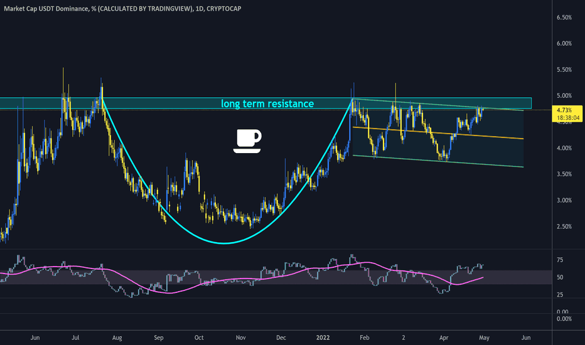Click the coffee cup icon on the chart
The height and width of the screenshot is (345, 585).
247,141
